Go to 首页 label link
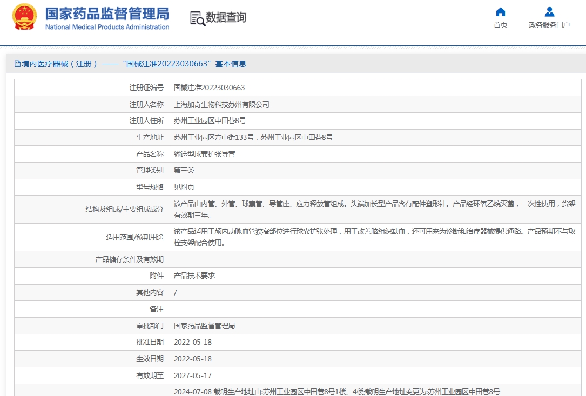The height and width of the screenshot is (396, 586). (x=501, y=25)
